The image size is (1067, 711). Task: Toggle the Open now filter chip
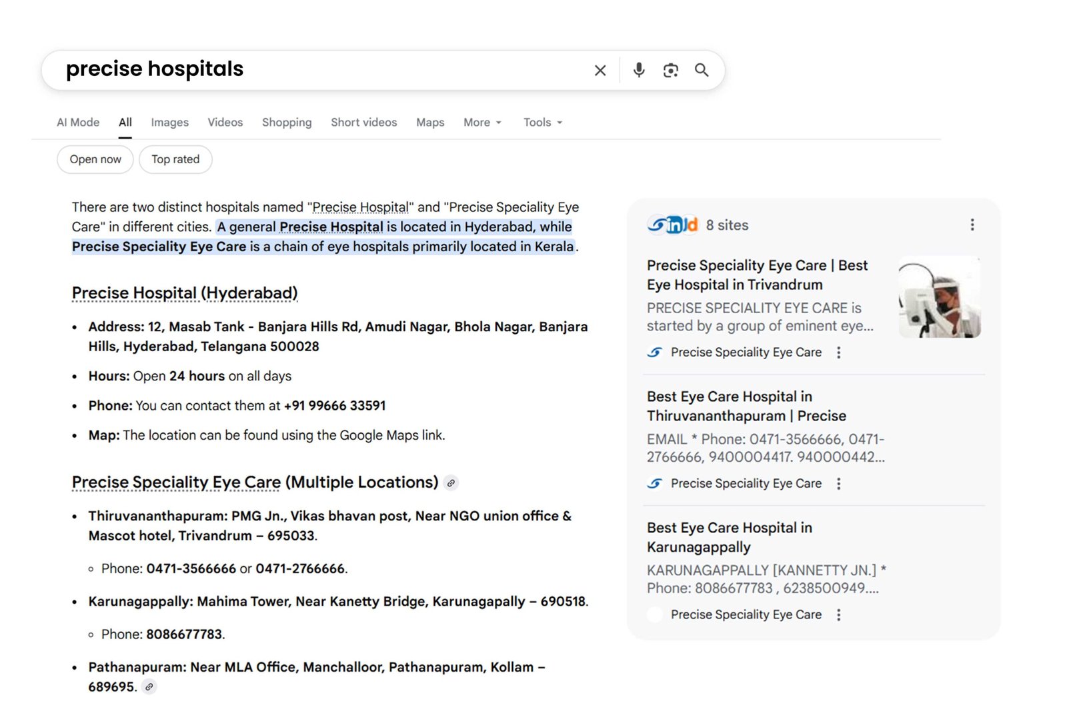click(95, 159)
